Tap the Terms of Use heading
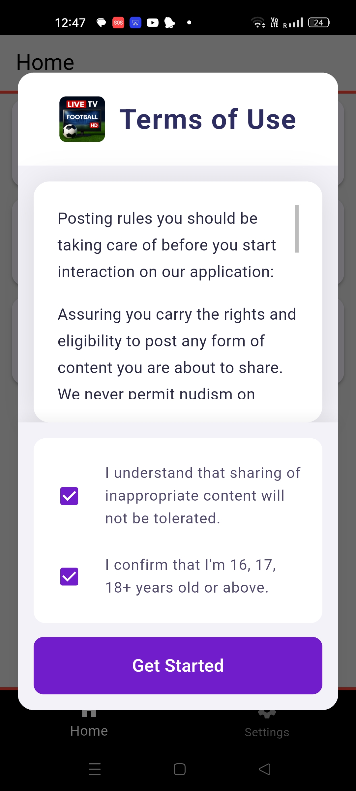356x791 pixels. point(208,119)
